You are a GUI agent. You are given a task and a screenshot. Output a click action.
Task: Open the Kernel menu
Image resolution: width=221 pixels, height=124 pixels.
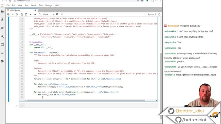33,6
